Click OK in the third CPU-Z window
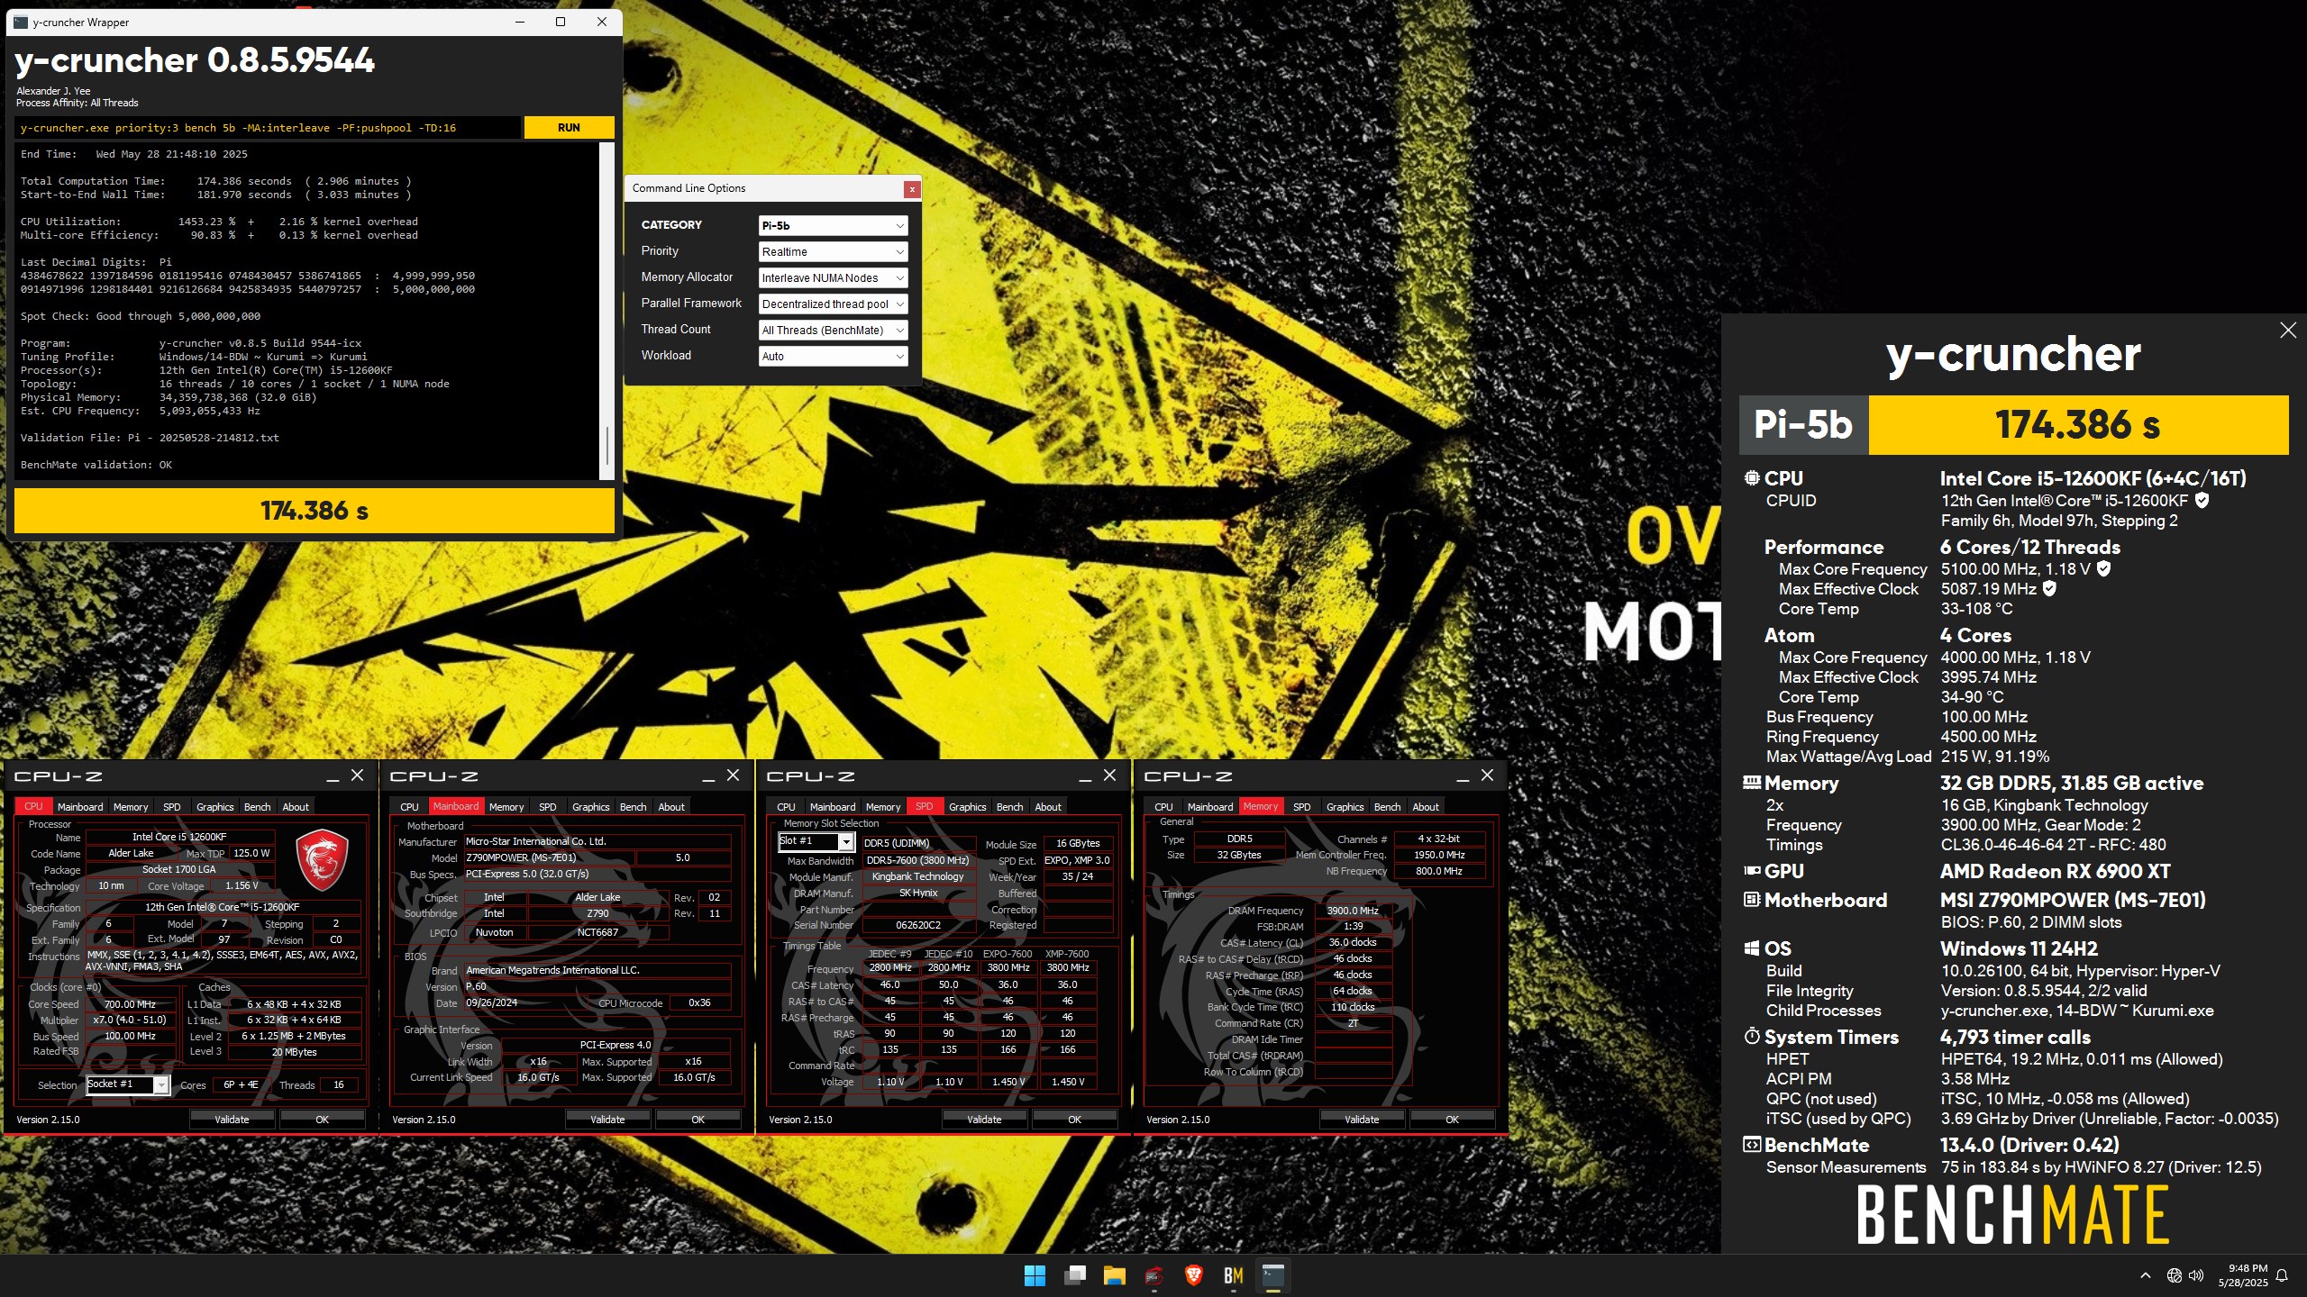The width and height of the screenshot is (2307, 1297). click(x=1074, y=1120)
